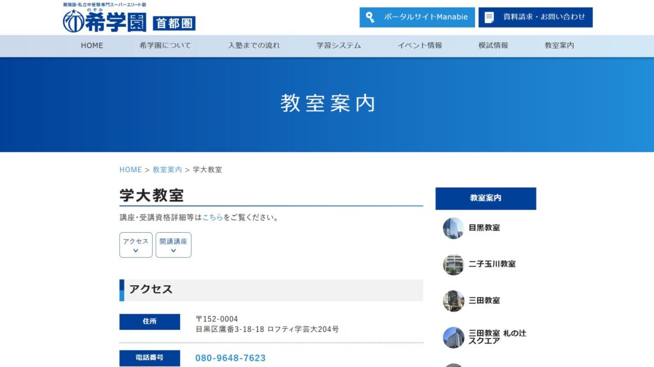Click こちら link for course details
The height and width of the screenshot is (367, 654).
coord(213,217)
